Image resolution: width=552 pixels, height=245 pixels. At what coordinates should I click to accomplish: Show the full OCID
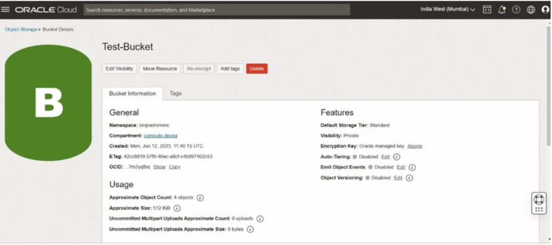[159, 167]
